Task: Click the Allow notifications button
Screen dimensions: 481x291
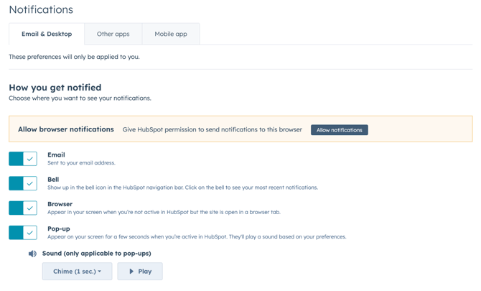Action: click(339, 130)
